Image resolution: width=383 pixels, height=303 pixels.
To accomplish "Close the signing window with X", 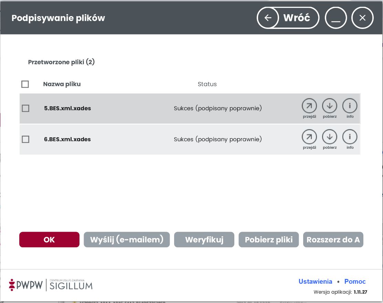I will click(x=362, y=18).
